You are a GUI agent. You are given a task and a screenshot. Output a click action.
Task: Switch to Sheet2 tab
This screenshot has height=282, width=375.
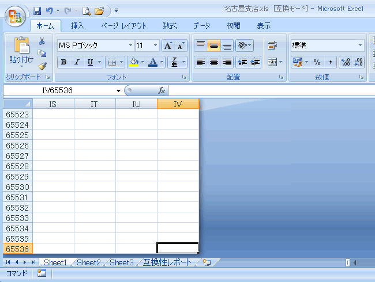coord(89,262)
